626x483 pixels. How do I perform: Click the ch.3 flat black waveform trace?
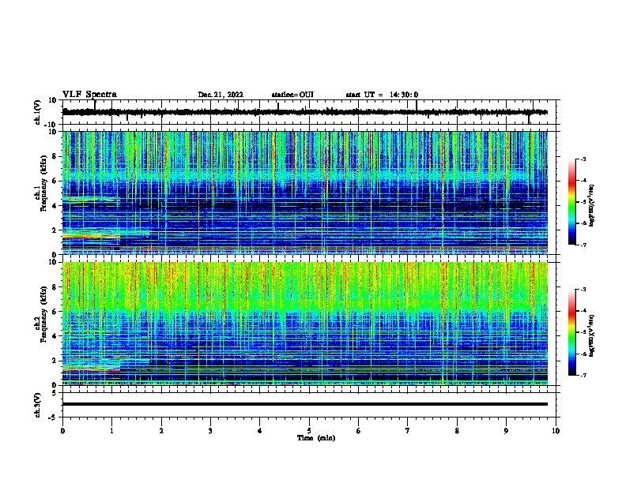click(304, 404)
